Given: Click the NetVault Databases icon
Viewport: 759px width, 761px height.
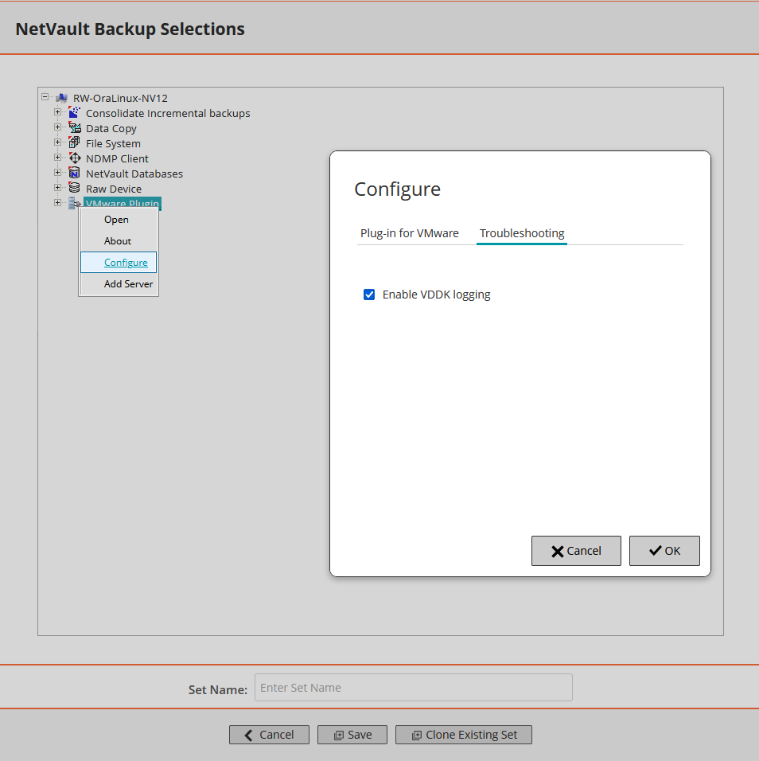Looking at the screenshot, I should (74, 173).
